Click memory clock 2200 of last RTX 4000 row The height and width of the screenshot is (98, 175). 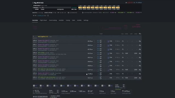click(136, 78)
